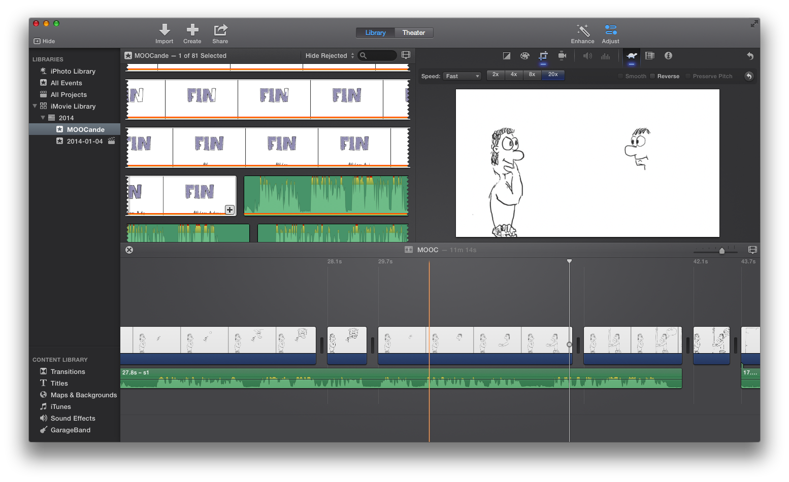Open the clip filter and audio effects icon
Image resolution: width=789 pixels, height=482 pixels.
coord(650,56)
